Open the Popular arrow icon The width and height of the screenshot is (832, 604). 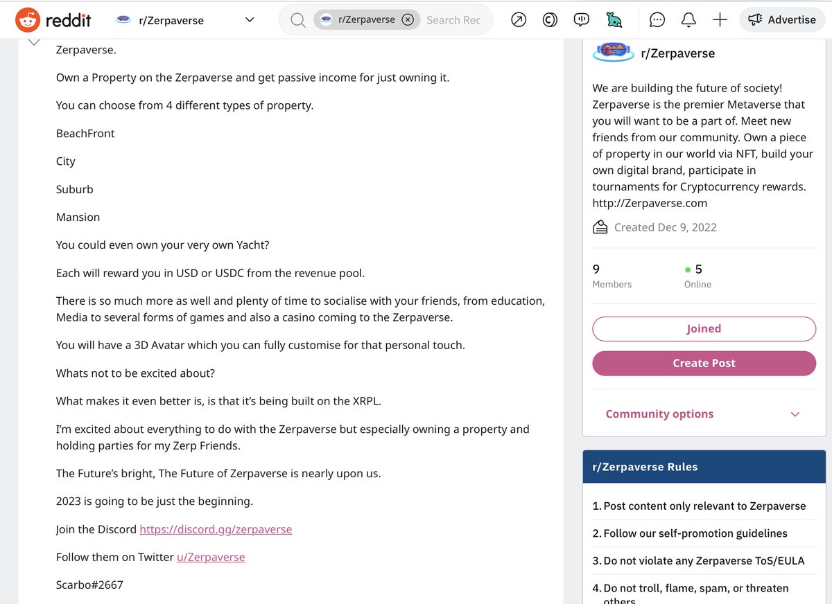tap(519, 20)
